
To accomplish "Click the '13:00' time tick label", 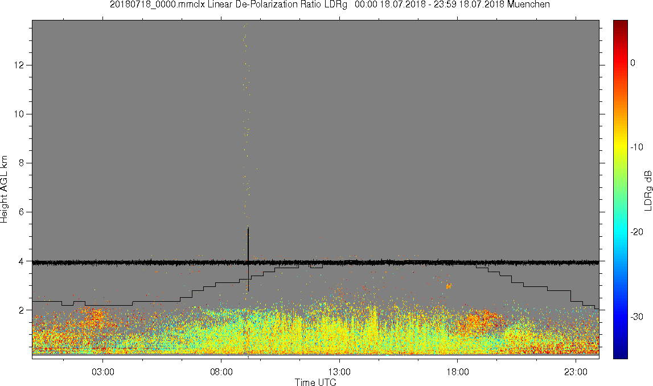I will pos(339,372).
